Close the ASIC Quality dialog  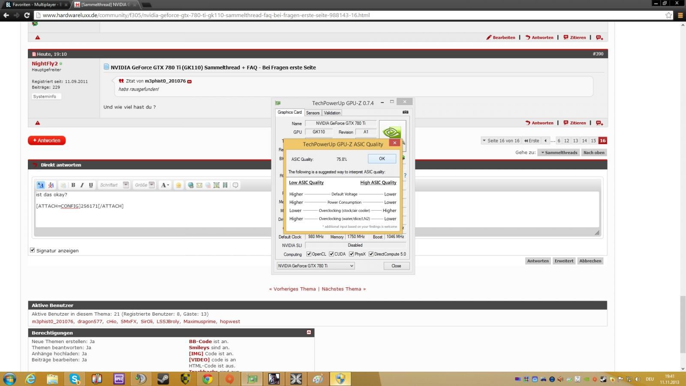pos(395,142)
